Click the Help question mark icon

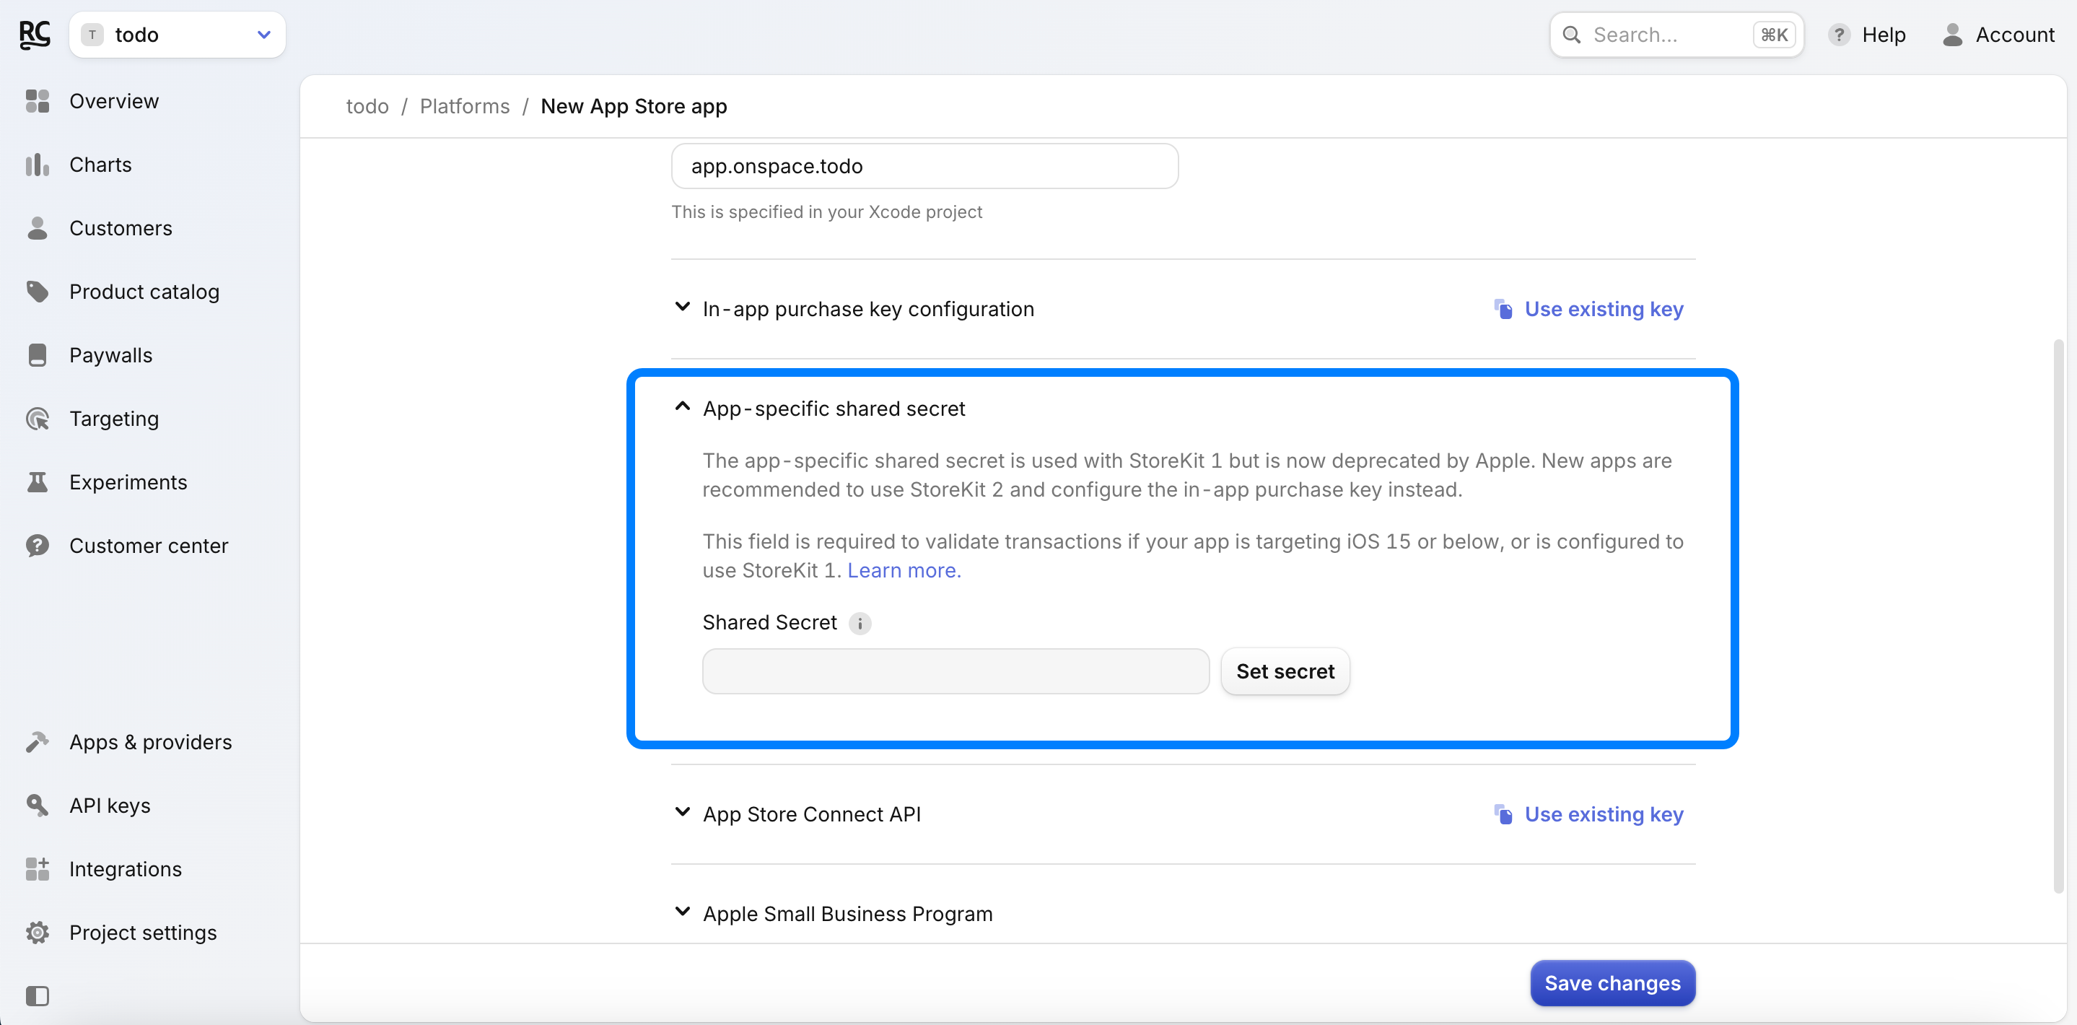coord(1838,35)
